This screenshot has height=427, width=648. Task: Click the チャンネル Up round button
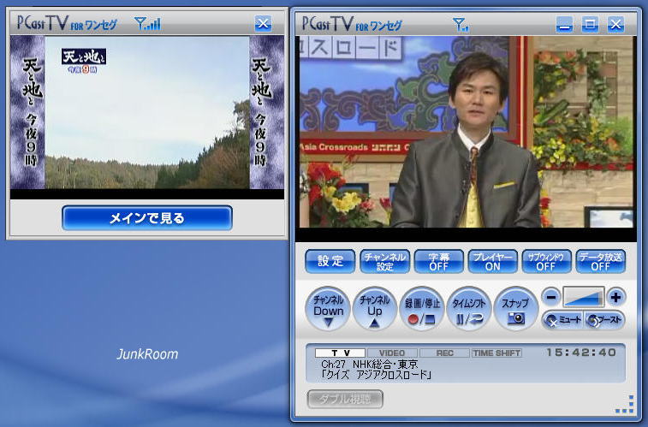tap(374, 308)
